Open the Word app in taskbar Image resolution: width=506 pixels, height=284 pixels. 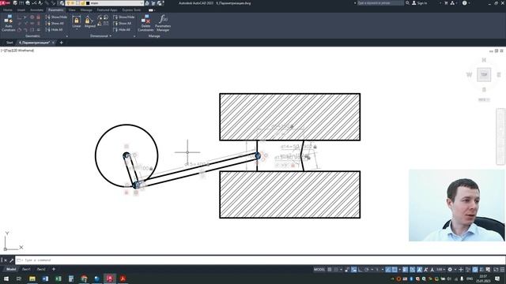[x=45, y=278]
